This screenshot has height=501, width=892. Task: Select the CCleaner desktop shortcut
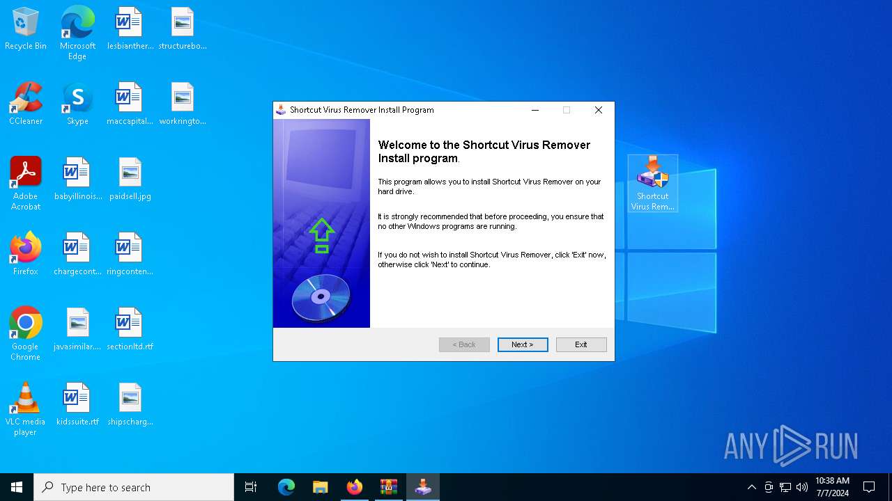[x=26, y=104]
